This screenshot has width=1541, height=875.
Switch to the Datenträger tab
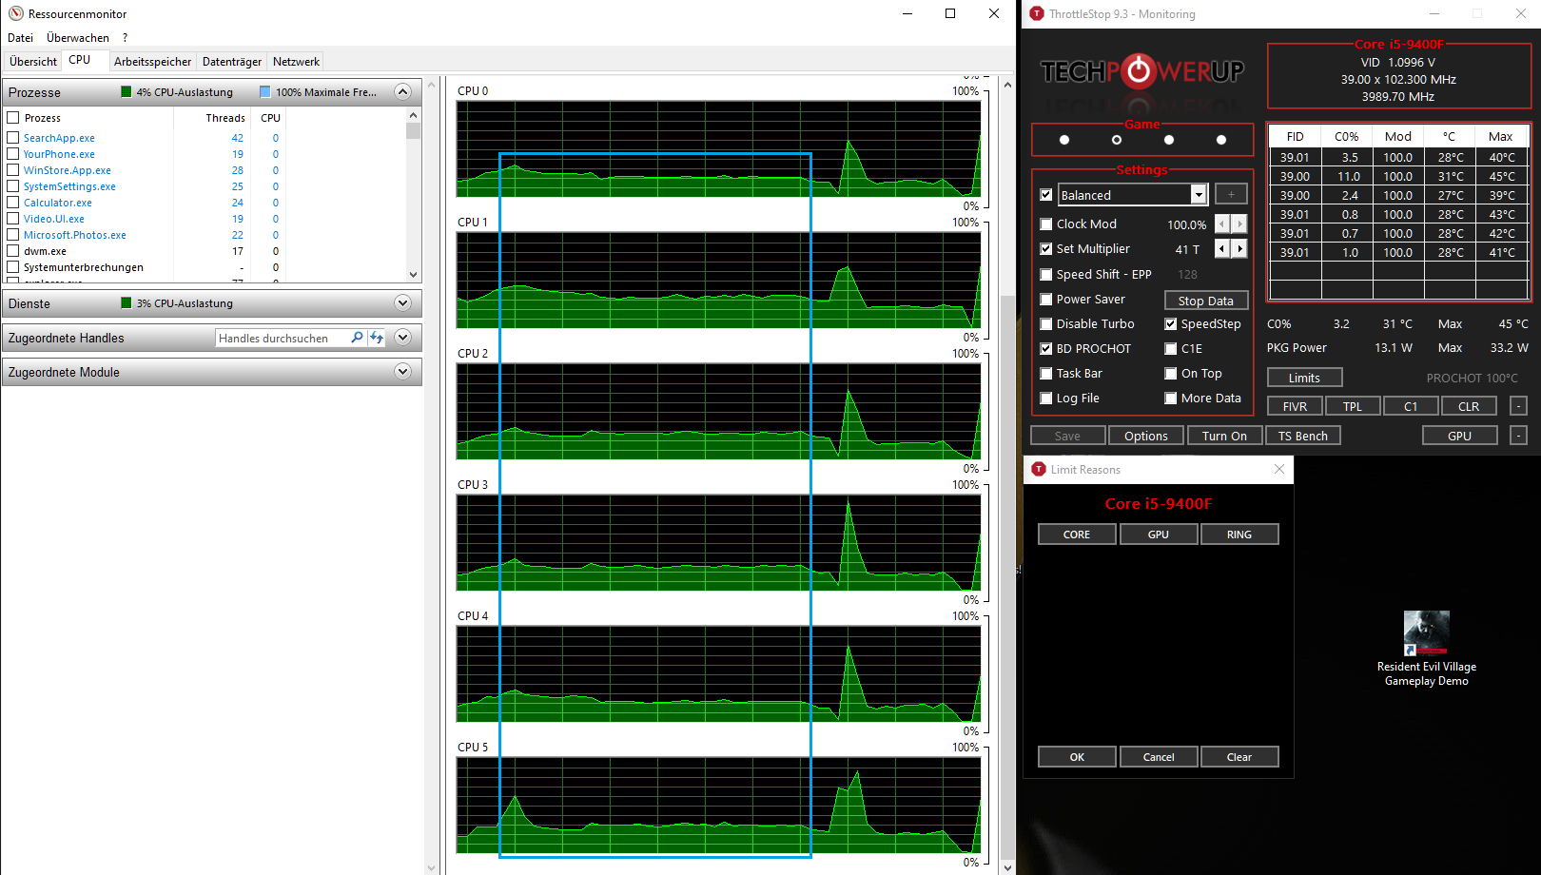(x=232, y=62)
